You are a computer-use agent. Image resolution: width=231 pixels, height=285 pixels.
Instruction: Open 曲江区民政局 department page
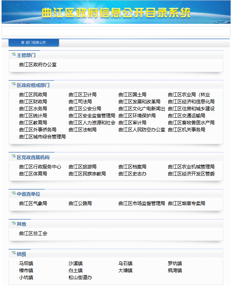point(33,95)
